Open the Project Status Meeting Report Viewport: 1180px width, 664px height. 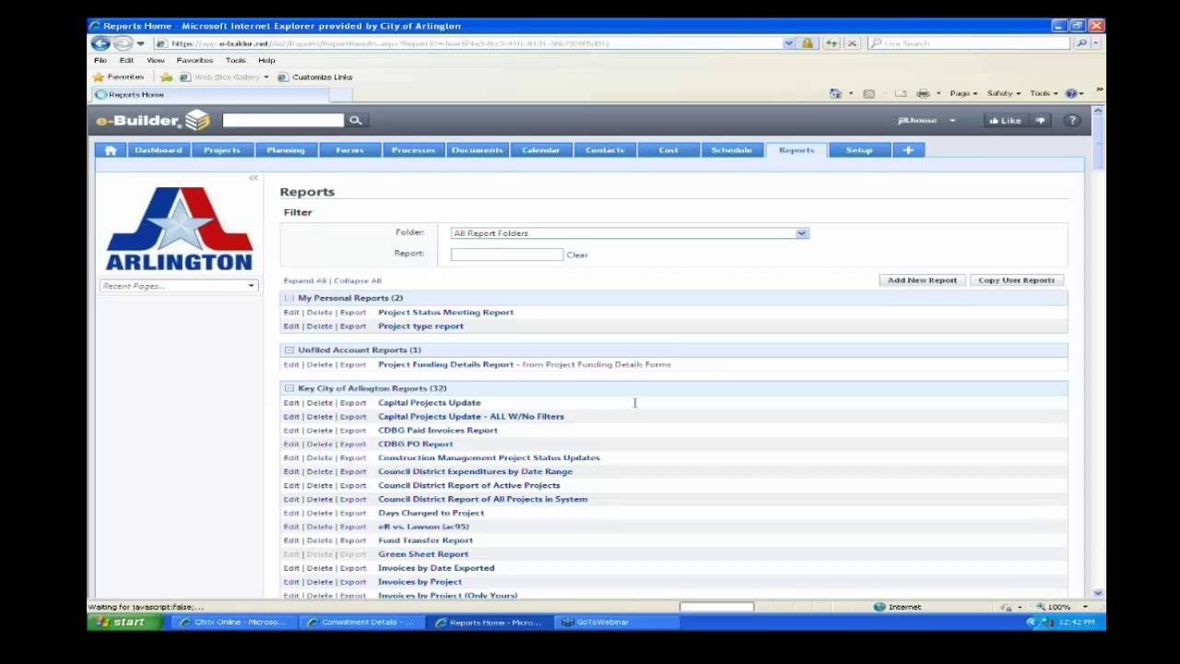click(x=446, y=313)
